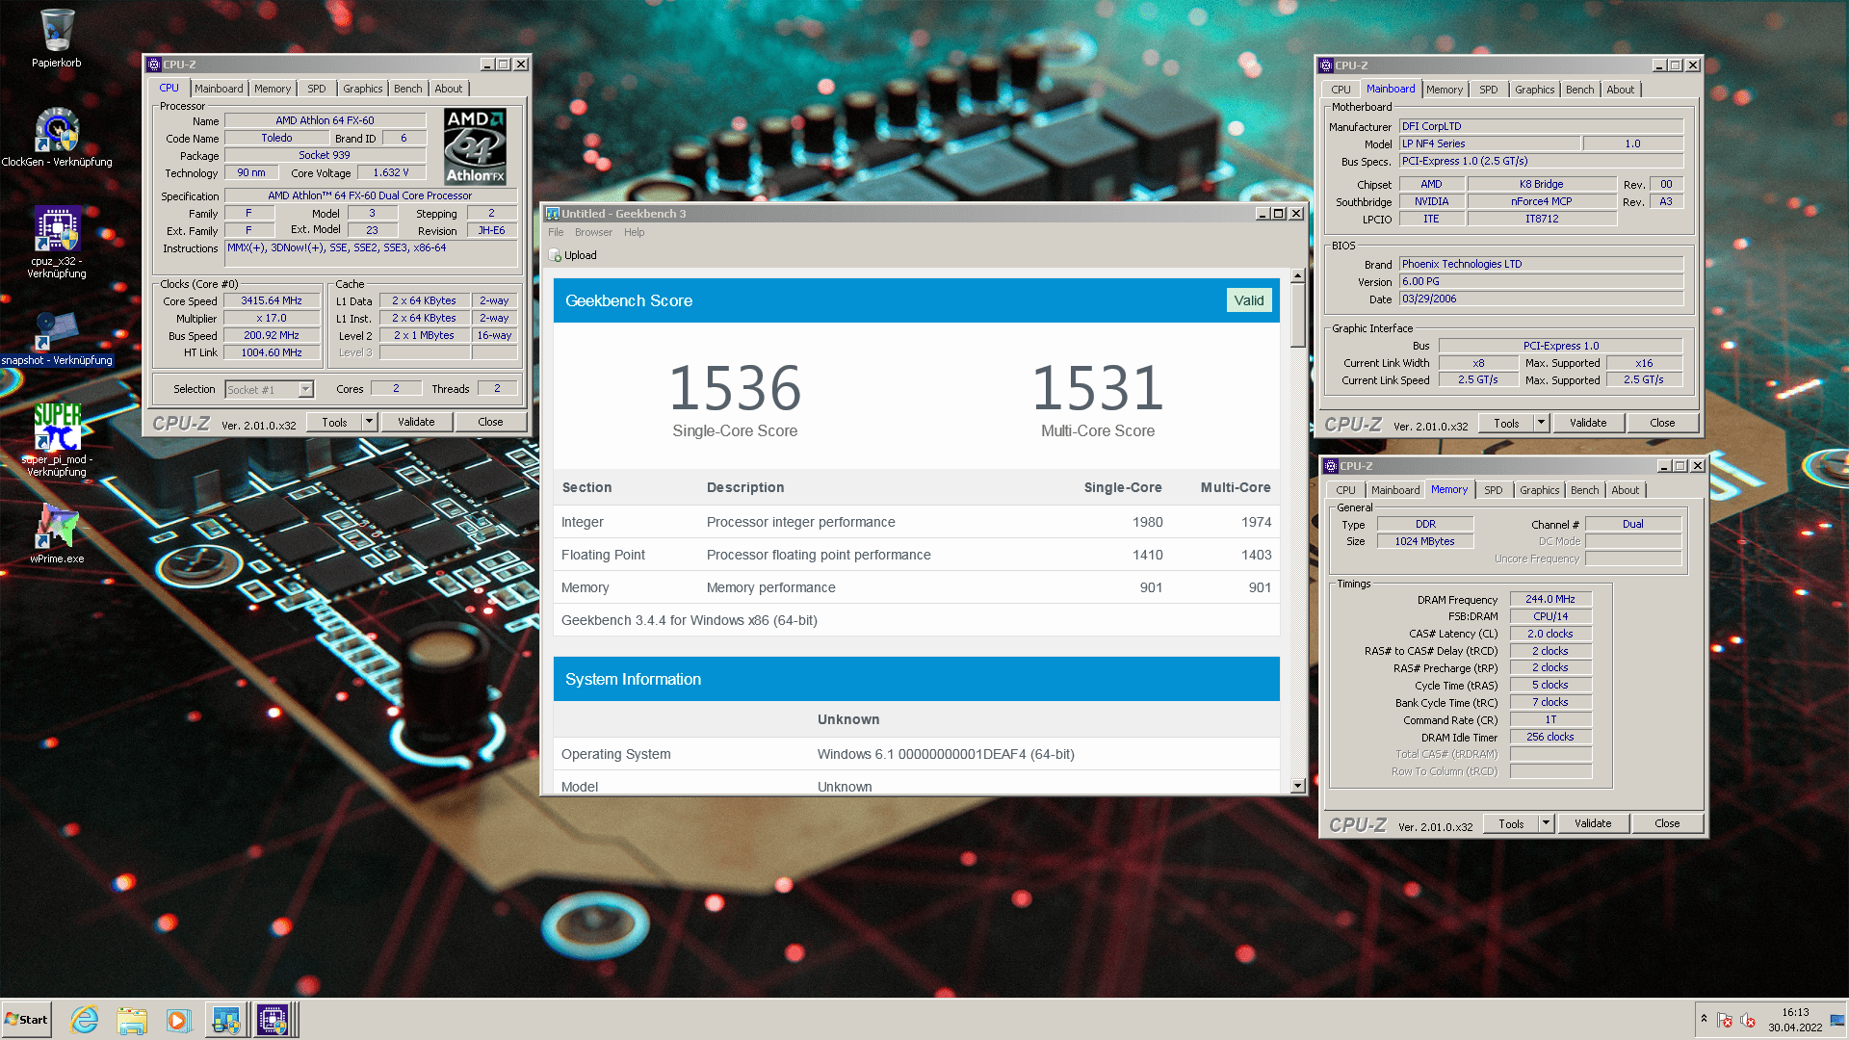Screen dimensions: 1849x1040
Task: Open the Socket #1 selection dropdown
Action: 270,389
